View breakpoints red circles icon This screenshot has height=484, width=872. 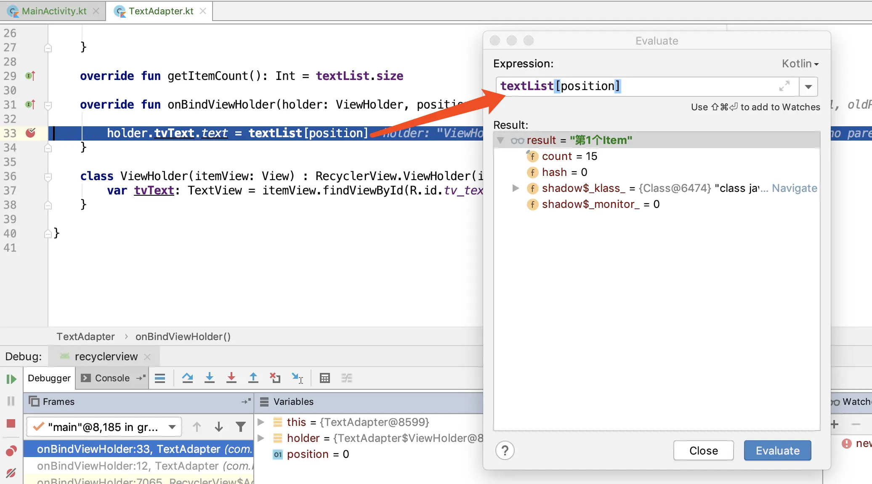11,451
